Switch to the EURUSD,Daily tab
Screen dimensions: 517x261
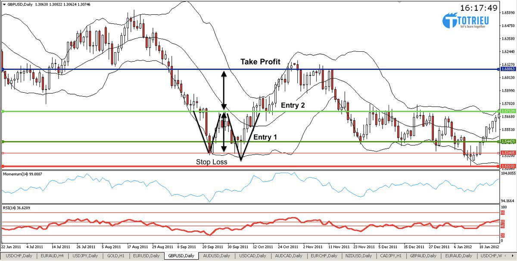tap(146, 256)
